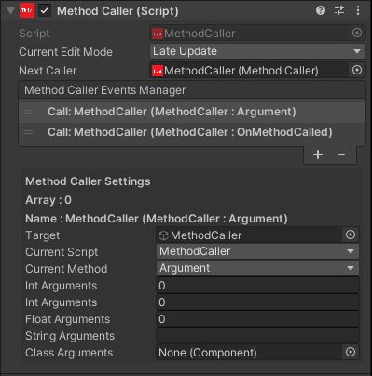
Task: Add a new event with the plus button
Action: (x=318, y=154)
